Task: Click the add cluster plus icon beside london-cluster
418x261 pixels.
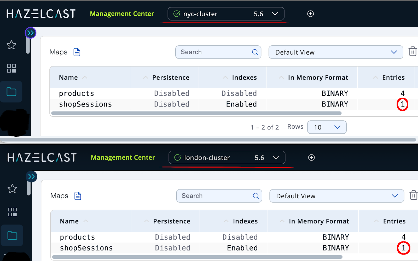Action: 311,157
